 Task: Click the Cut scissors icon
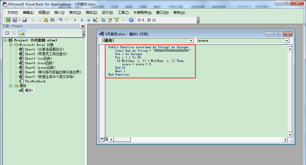(x=32, y=20)
